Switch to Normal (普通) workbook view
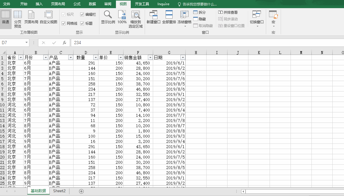 coord(6,19)
